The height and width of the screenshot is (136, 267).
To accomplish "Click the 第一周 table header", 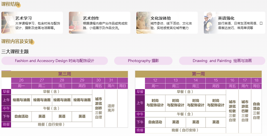I will tap(198, 74).
